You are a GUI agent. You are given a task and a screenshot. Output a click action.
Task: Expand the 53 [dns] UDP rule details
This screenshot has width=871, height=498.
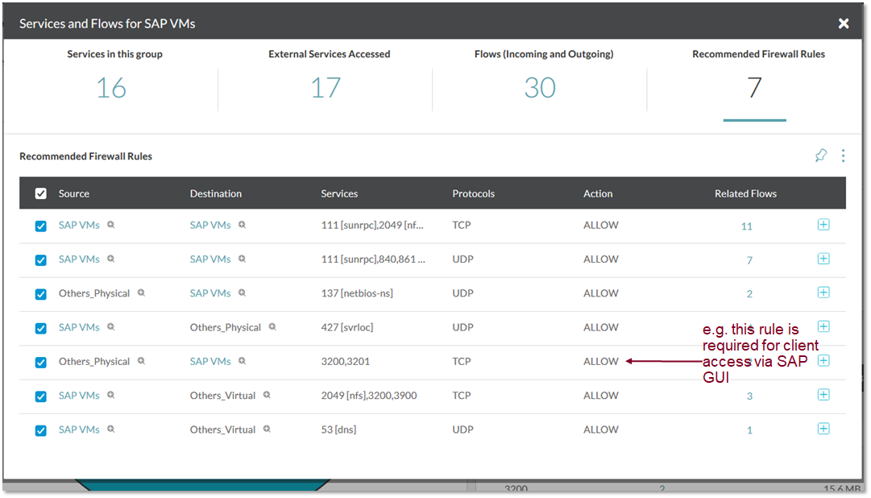click(x=823, y=429)
